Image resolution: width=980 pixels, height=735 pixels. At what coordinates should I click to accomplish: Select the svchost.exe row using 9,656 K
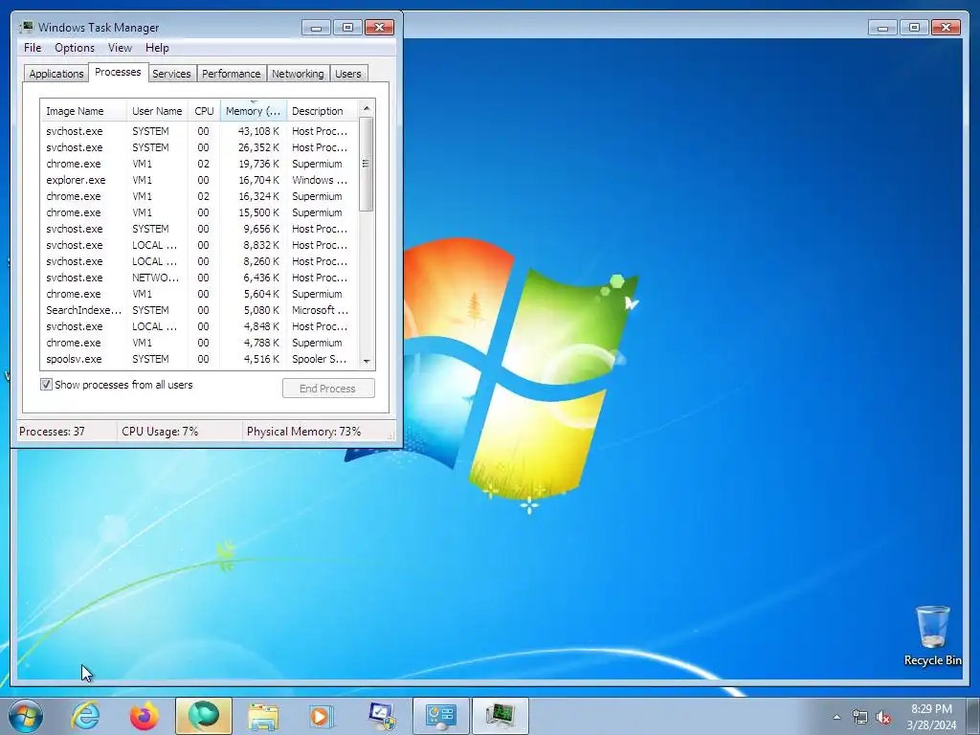coord(200,229)
